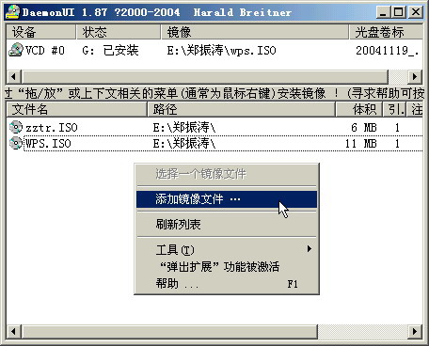This screenshot has width=429, height=346.
Task: Sort files by 体积 column header
Action: (x=358, y=109)
